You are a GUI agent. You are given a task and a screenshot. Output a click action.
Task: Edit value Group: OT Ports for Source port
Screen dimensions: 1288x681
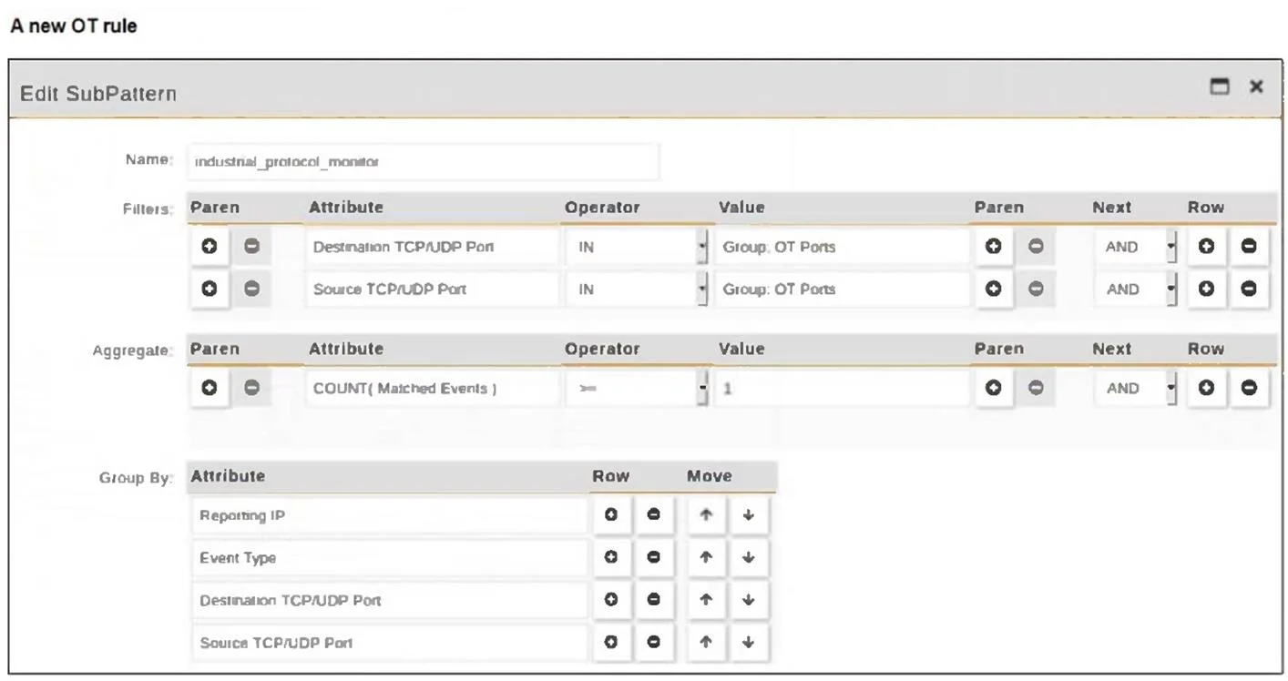843,289
